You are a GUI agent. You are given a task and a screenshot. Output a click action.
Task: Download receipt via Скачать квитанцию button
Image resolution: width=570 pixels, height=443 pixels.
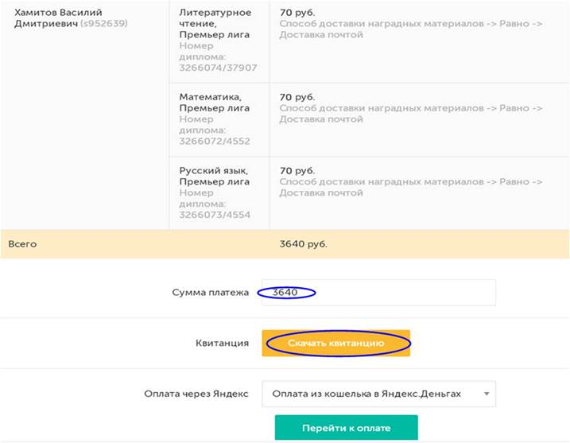[336, 343]
